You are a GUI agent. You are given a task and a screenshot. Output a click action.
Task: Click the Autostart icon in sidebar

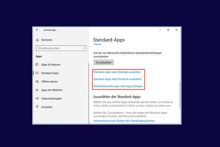pyautogui.click(x=37, y=107)
